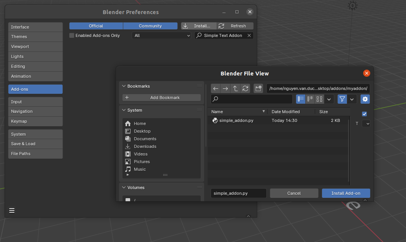Go to parent directory
The width and height of the screenshot is (406, 242).
tap(235, 88)
